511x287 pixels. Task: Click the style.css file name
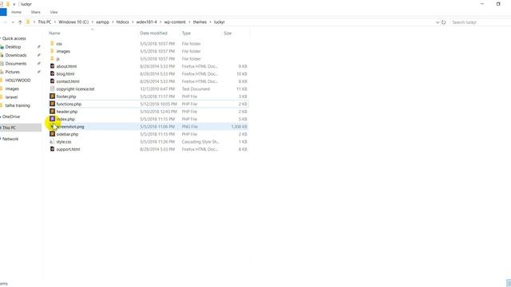[x=64, y=142]
